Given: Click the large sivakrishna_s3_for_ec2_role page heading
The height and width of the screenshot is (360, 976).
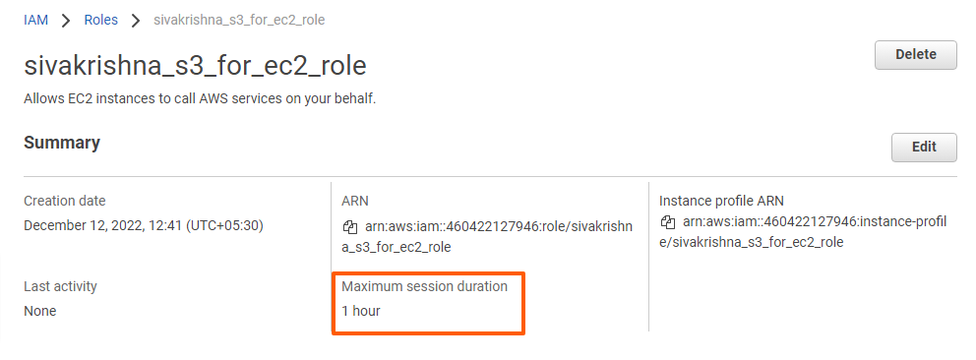Looking at the screenshot, I should point(195,65).
